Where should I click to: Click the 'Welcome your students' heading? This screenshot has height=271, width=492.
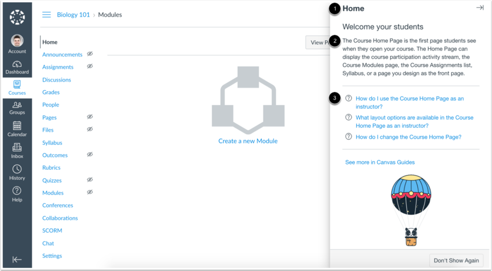[383, 27]
